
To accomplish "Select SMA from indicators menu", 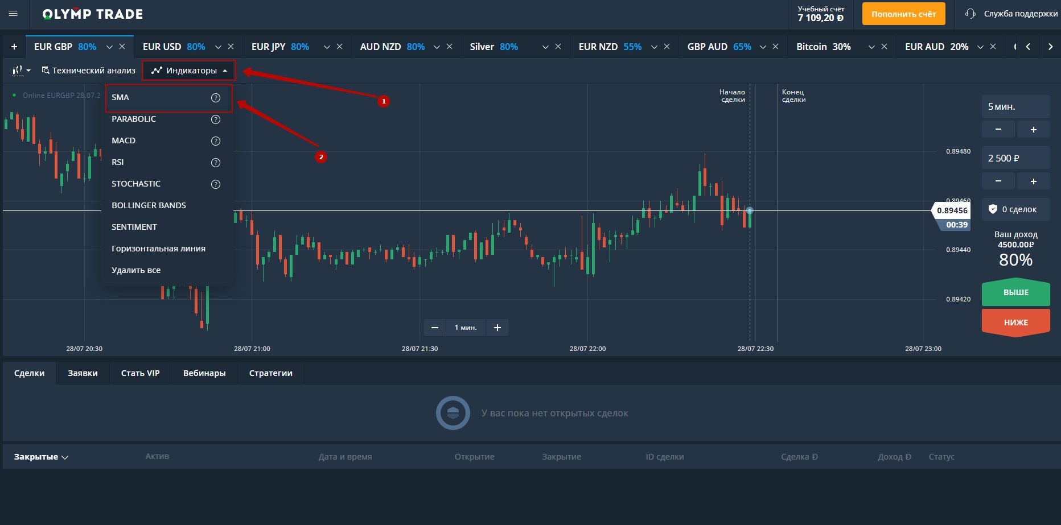I will [x=168, y=98].
